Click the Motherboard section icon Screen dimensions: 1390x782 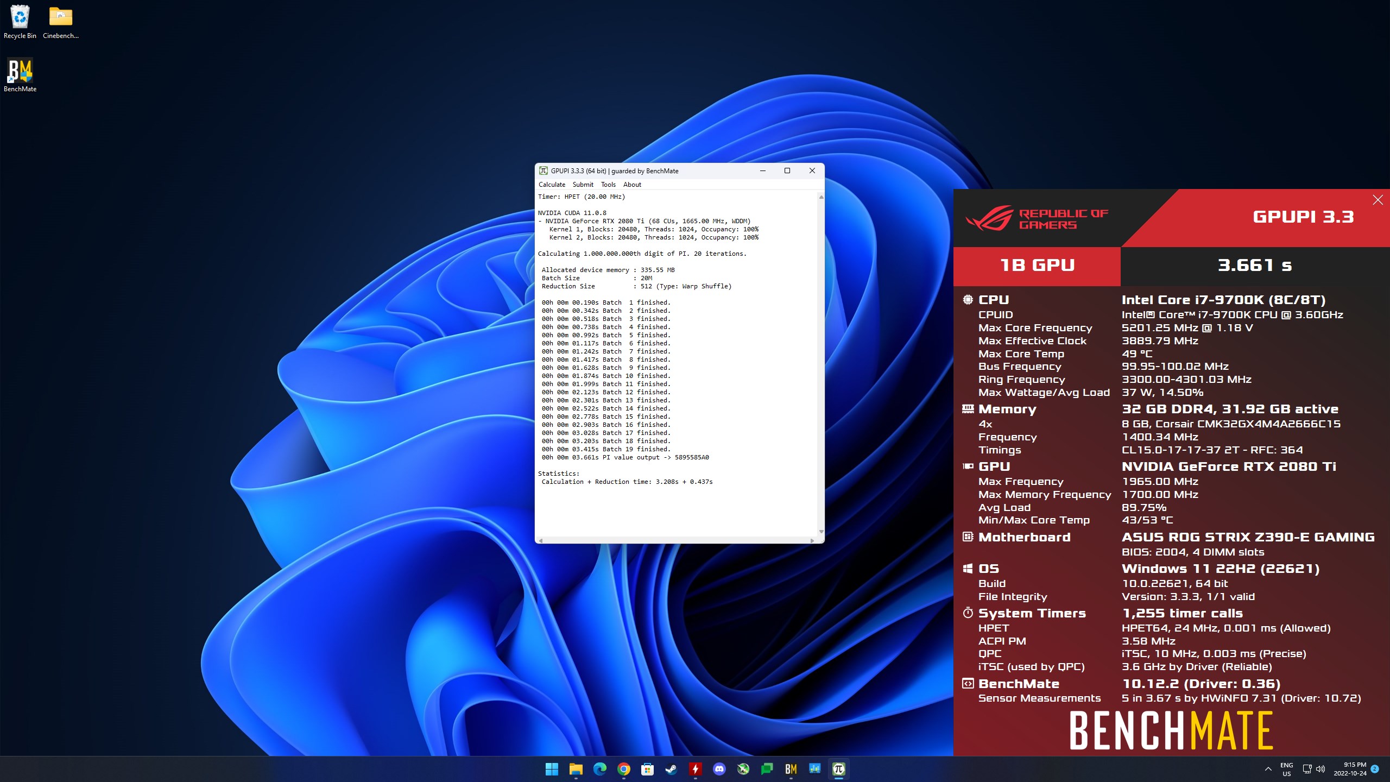pos(968,537)
